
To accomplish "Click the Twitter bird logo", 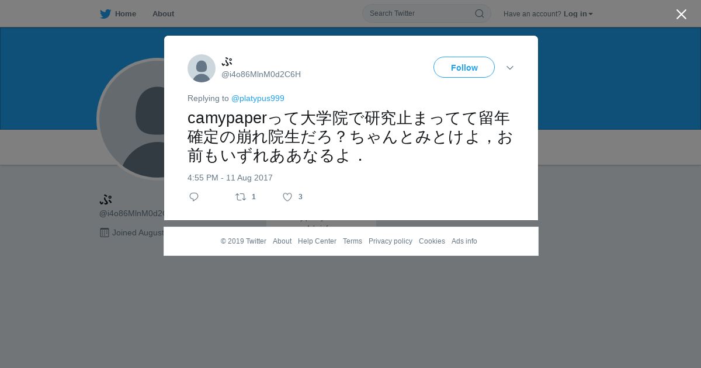I will 105,14.
